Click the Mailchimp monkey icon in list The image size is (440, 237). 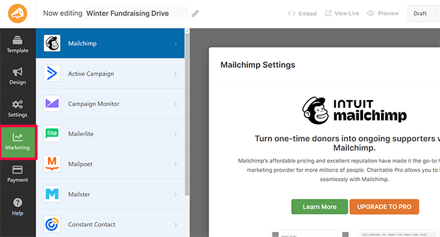[x=52, y=43]
